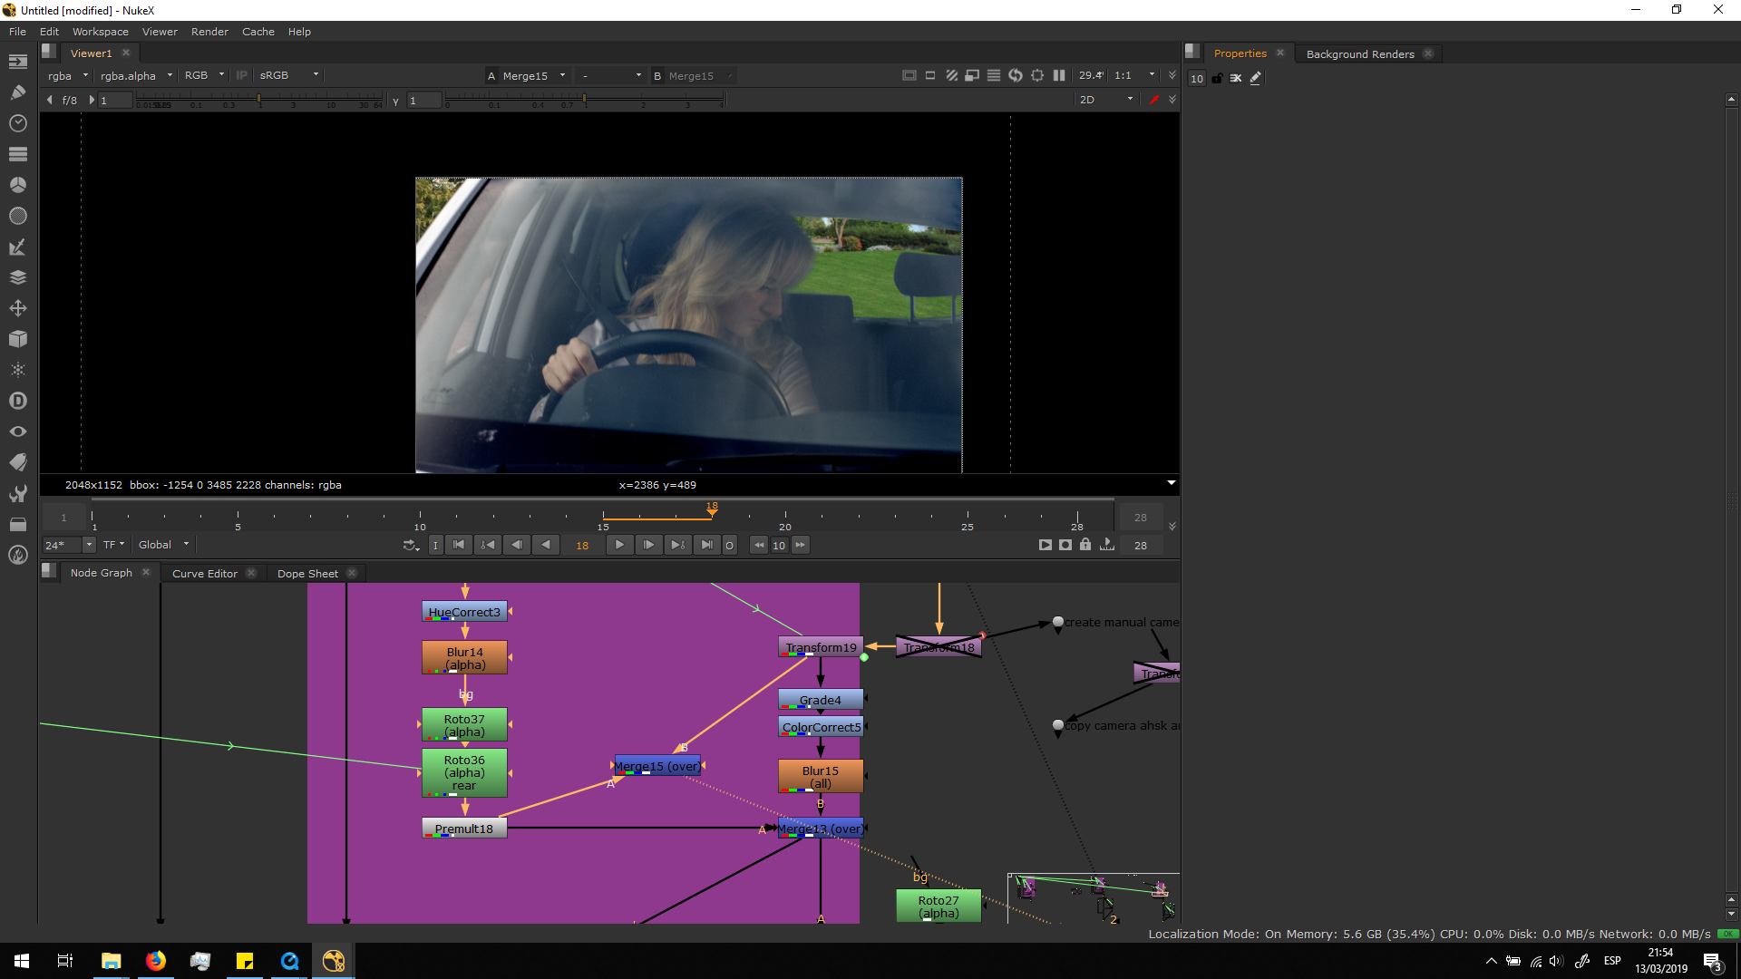Click the clear all panels icon in Properties
Image resolution: width=1741 pixels, height=979 pixels.
[1235, 79]
